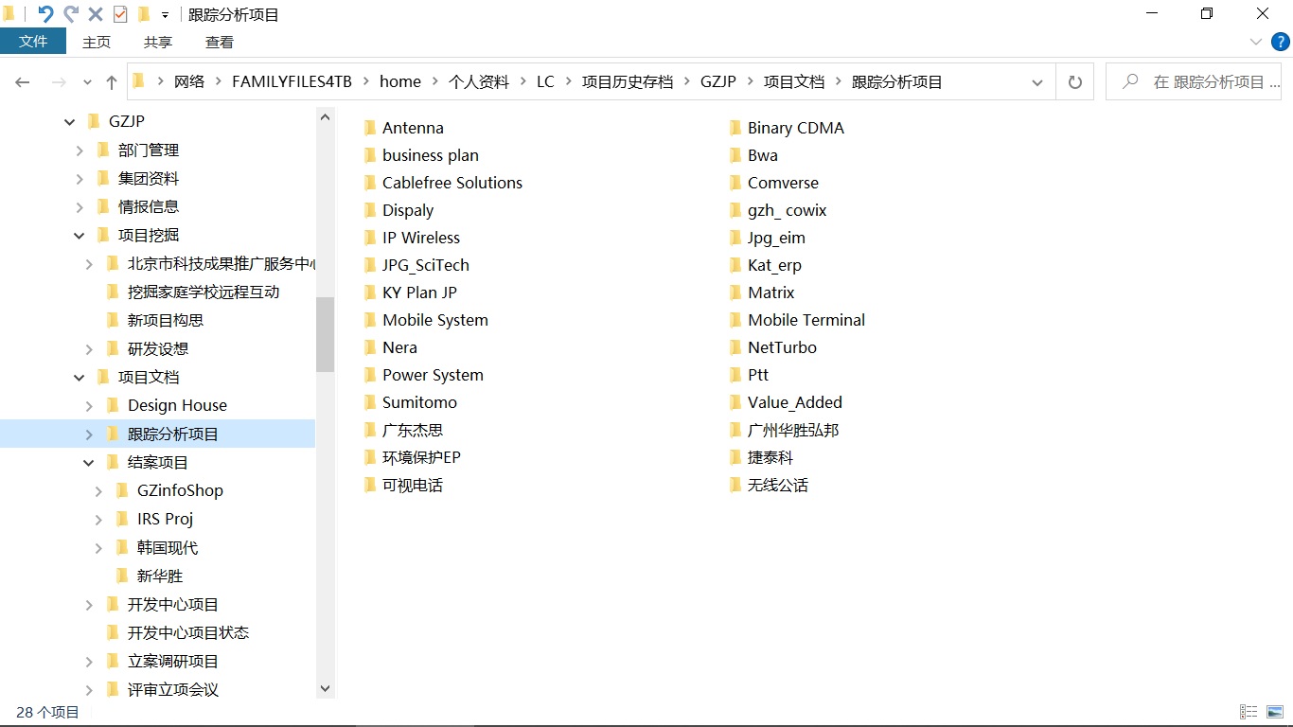Click the Delete X icon in title bar toolbar

(96, 14)
